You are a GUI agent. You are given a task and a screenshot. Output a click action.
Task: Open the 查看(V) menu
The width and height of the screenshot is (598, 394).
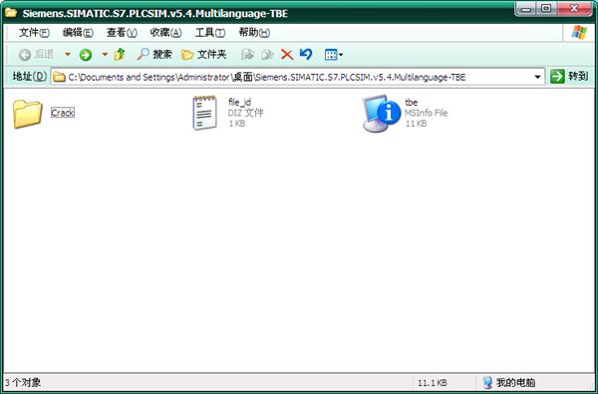click(x=122, y=33)
